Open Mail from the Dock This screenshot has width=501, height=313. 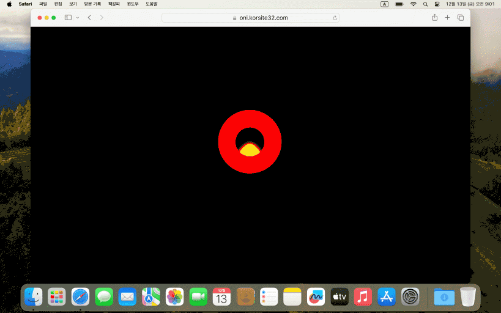127,296
